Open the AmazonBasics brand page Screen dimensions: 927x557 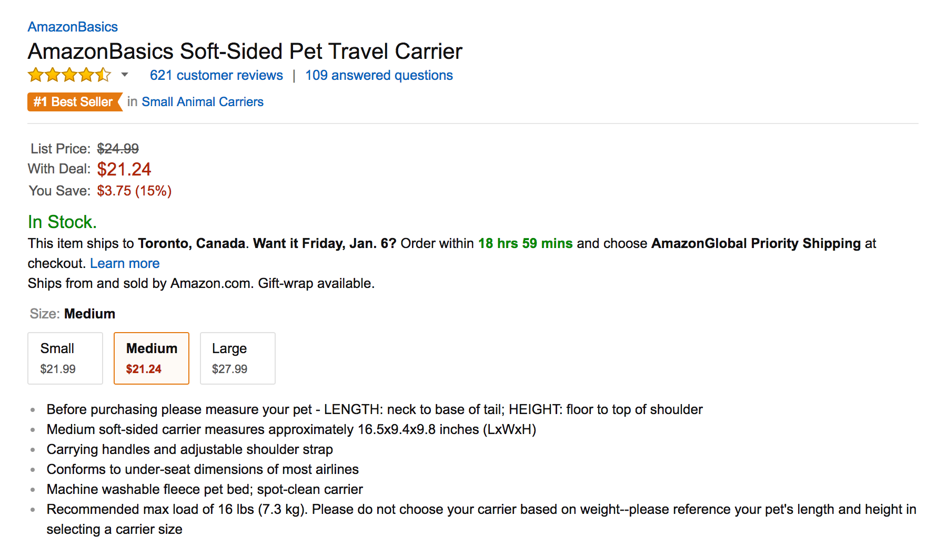(x=72, y=26)
